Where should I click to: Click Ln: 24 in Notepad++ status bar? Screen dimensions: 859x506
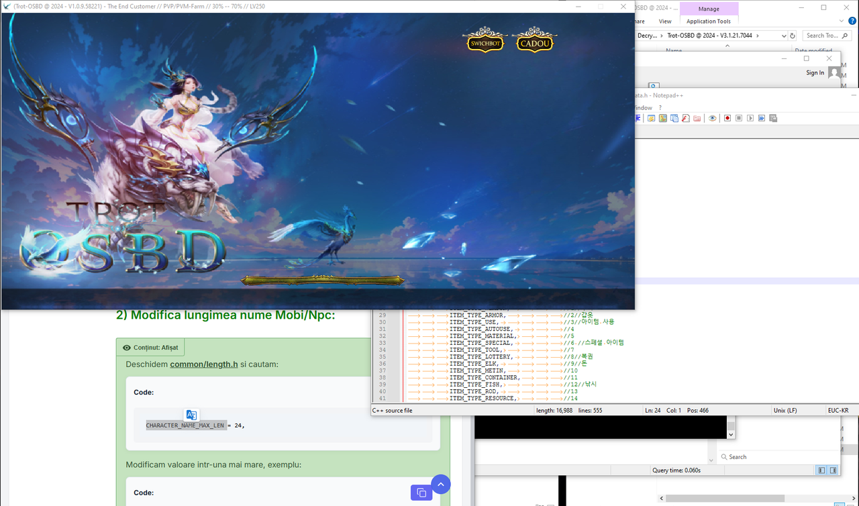pos(654,410)
